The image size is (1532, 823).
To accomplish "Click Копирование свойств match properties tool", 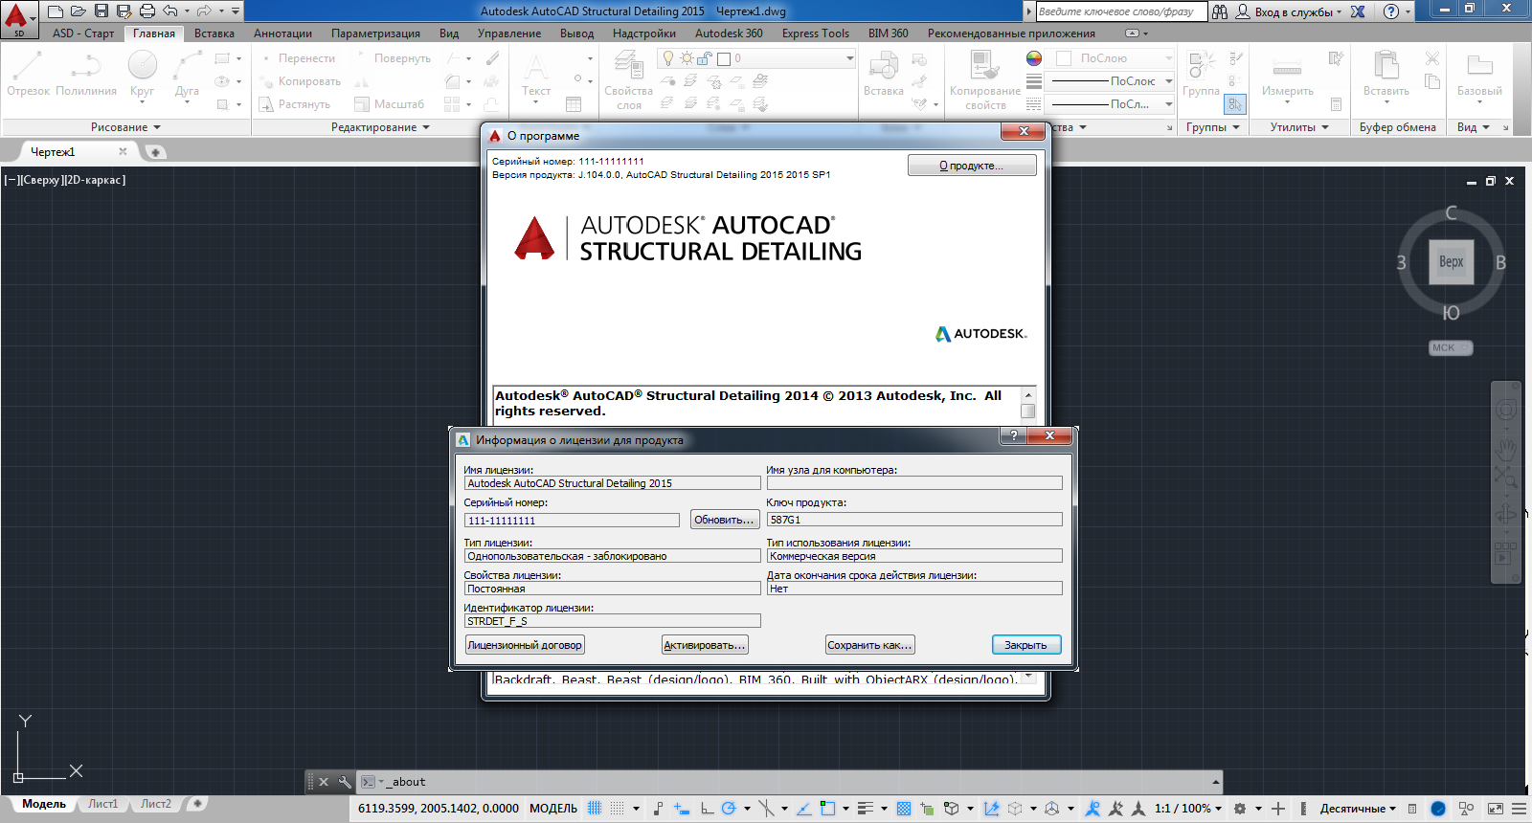I will coord(985,80).
